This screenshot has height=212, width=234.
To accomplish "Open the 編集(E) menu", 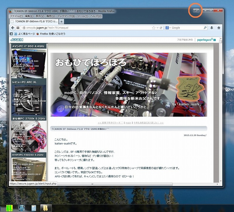I will click(29, 16).
